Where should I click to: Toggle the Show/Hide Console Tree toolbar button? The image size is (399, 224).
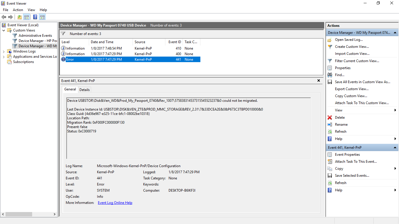[x=27, y=17]
